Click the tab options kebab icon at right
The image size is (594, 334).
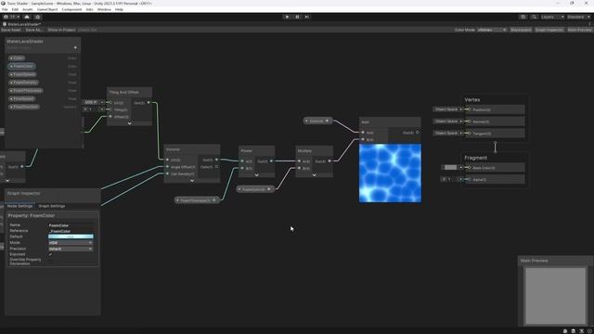[x=589, y=24]
